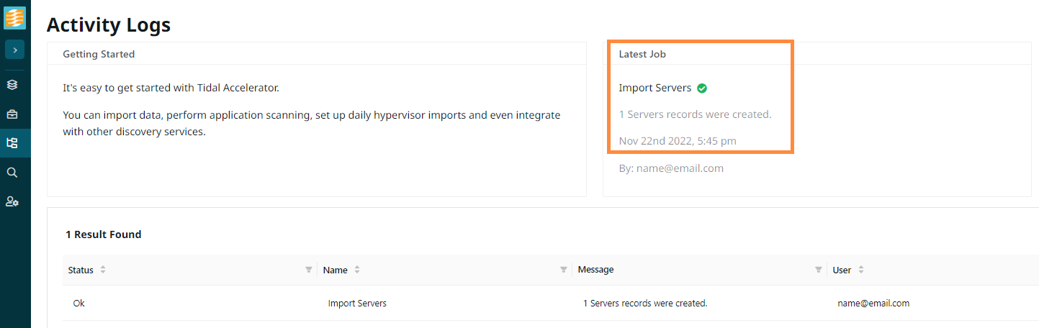Select the highlighted hierarchy sidebar icon
This screenshot has height=328, width=1039.
[12, 143]
